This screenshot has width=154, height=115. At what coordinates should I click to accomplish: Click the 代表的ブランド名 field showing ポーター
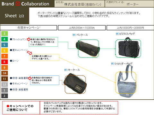130,4
